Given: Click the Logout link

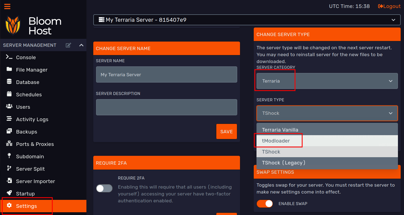Looking at the screenshot, I should [389, 6].
